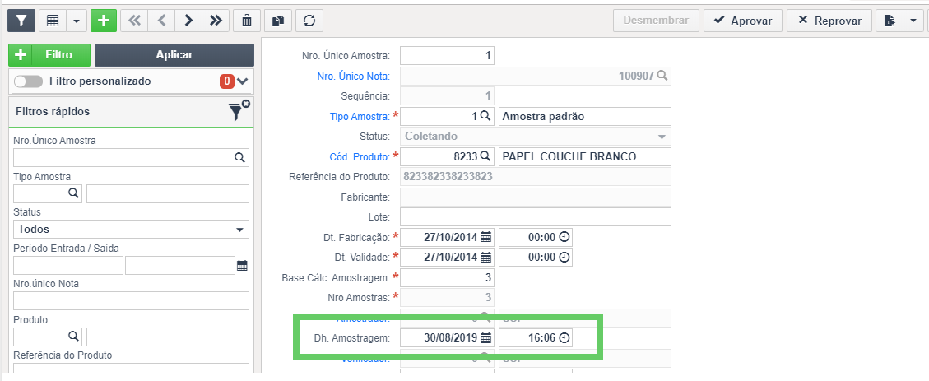Click the Período start date filter field
929x381 pixels.
(68, 266)
